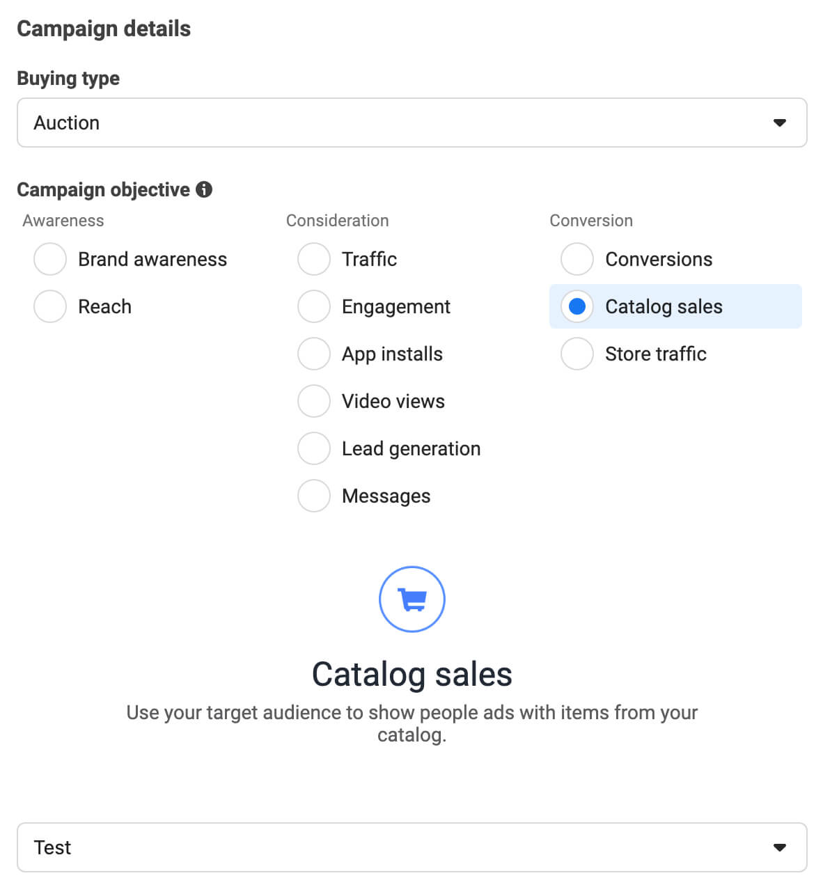Pick the App installs objective
The height and width of the screenshot is (887, 823).
[314, 353]
